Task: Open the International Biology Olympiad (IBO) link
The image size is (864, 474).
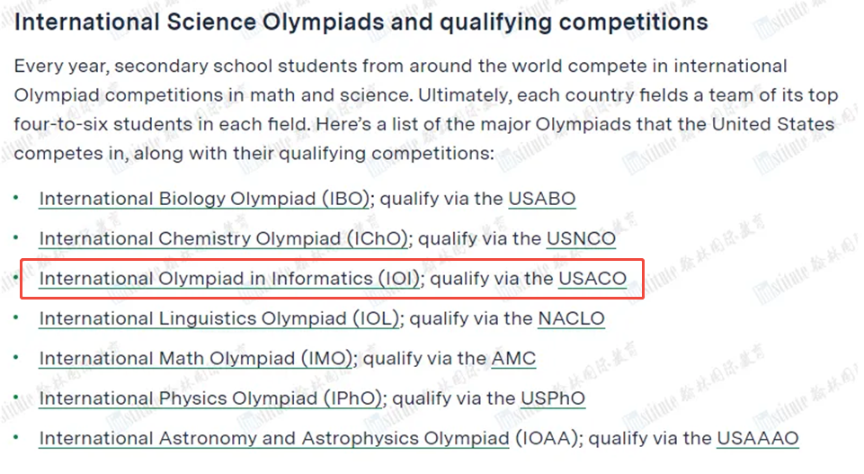Action: (x=204, y=199)
